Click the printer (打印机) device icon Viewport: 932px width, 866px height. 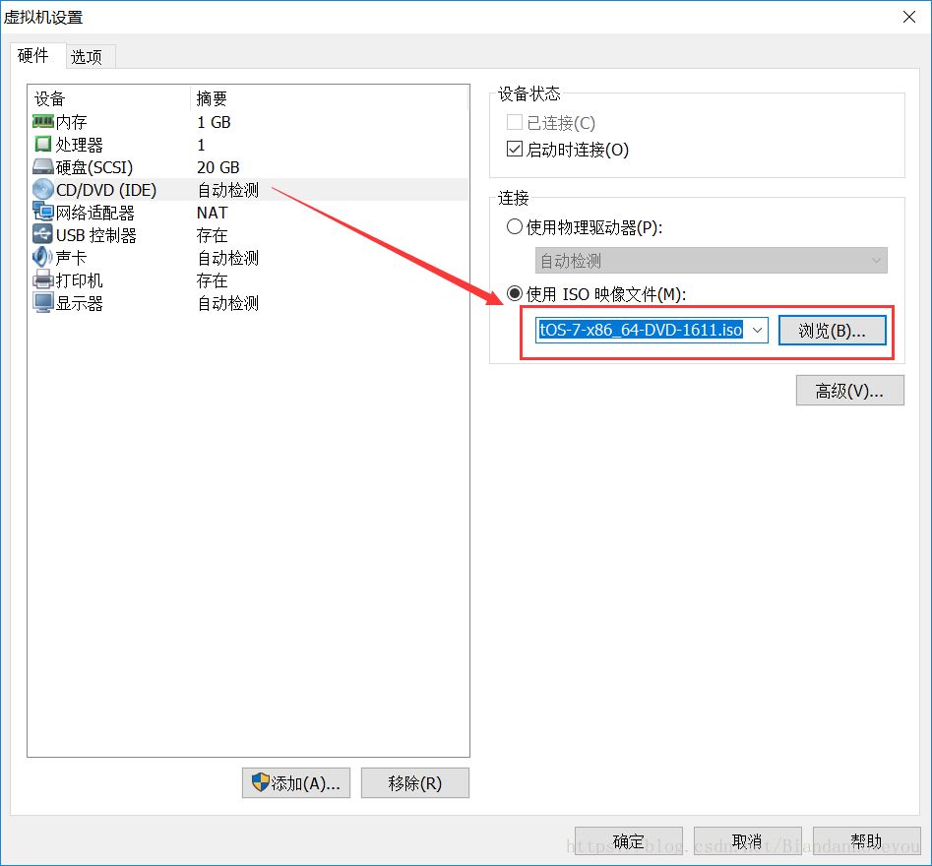[42, 279]
